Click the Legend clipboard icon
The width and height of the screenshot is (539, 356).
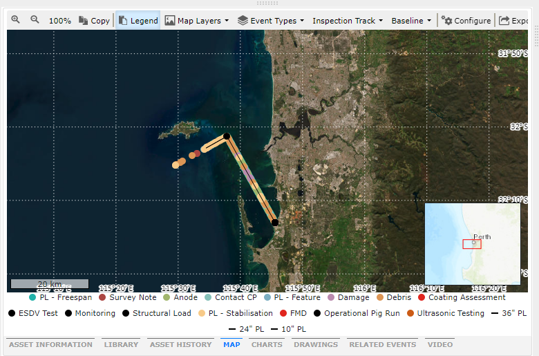click(x=123, y=20)
